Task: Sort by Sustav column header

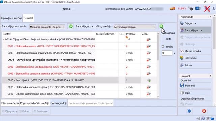Action: coord(48,34)
